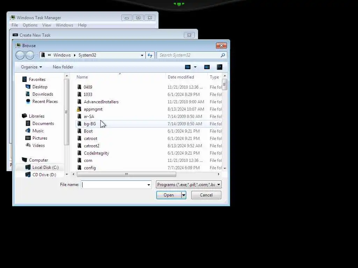358x268 pixels.
Task: Select the Computer node in the navigation pane
Action: tap(38, 160)
